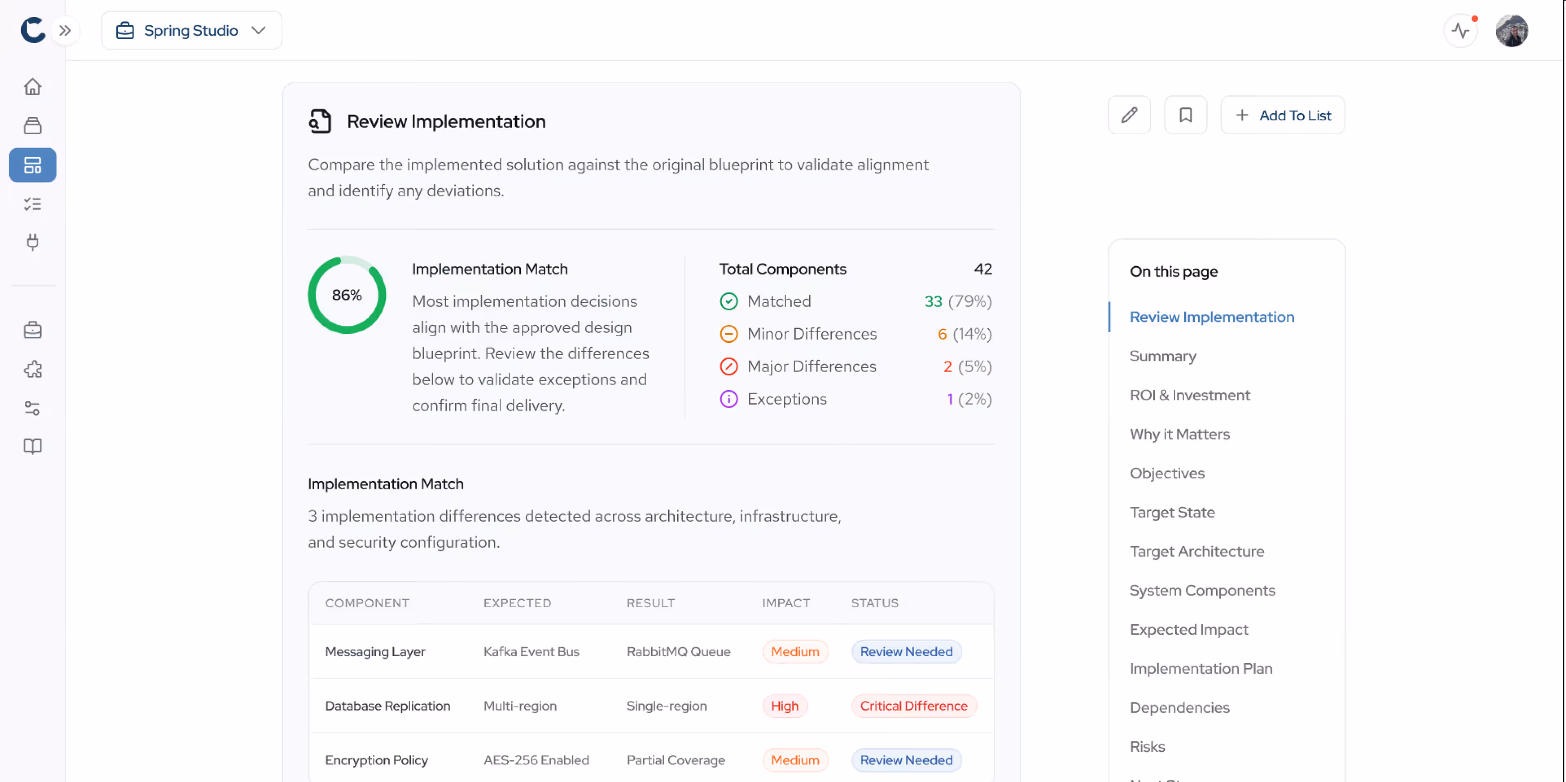Jump to Dependencies section
This screenshot has width=1566, height=782.
coord(1179,707)
